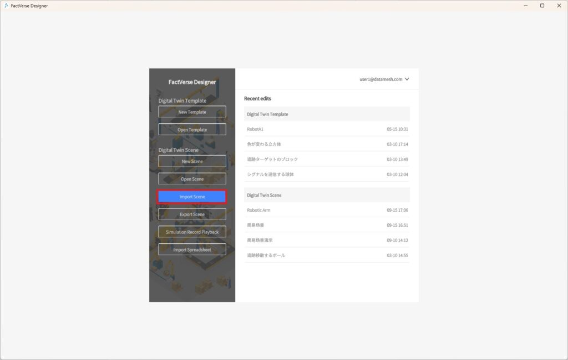Open Simulation Record Playback
The width and height of the screenshot is (568, 360).
(x=192, y=231)
